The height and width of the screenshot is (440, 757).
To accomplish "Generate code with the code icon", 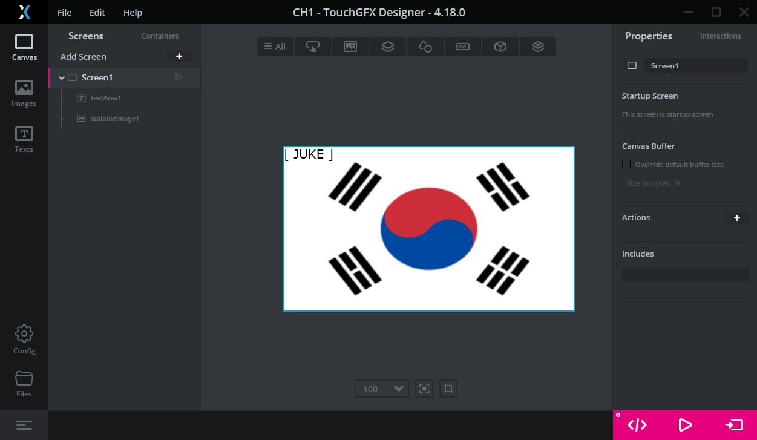I will [x=637, y=425].
